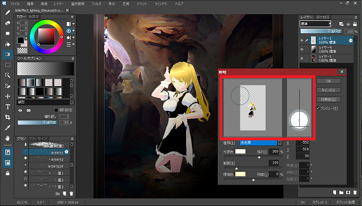Select the Gradient tool in toolbar

coord(7,54)
